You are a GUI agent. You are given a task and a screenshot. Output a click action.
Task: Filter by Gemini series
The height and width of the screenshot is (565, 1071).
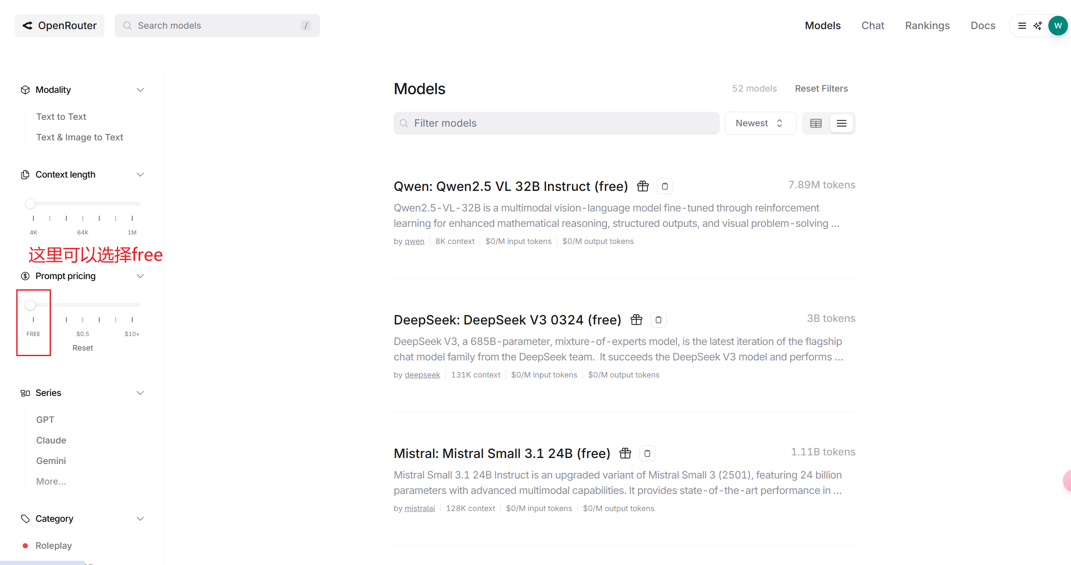point(51,461)
